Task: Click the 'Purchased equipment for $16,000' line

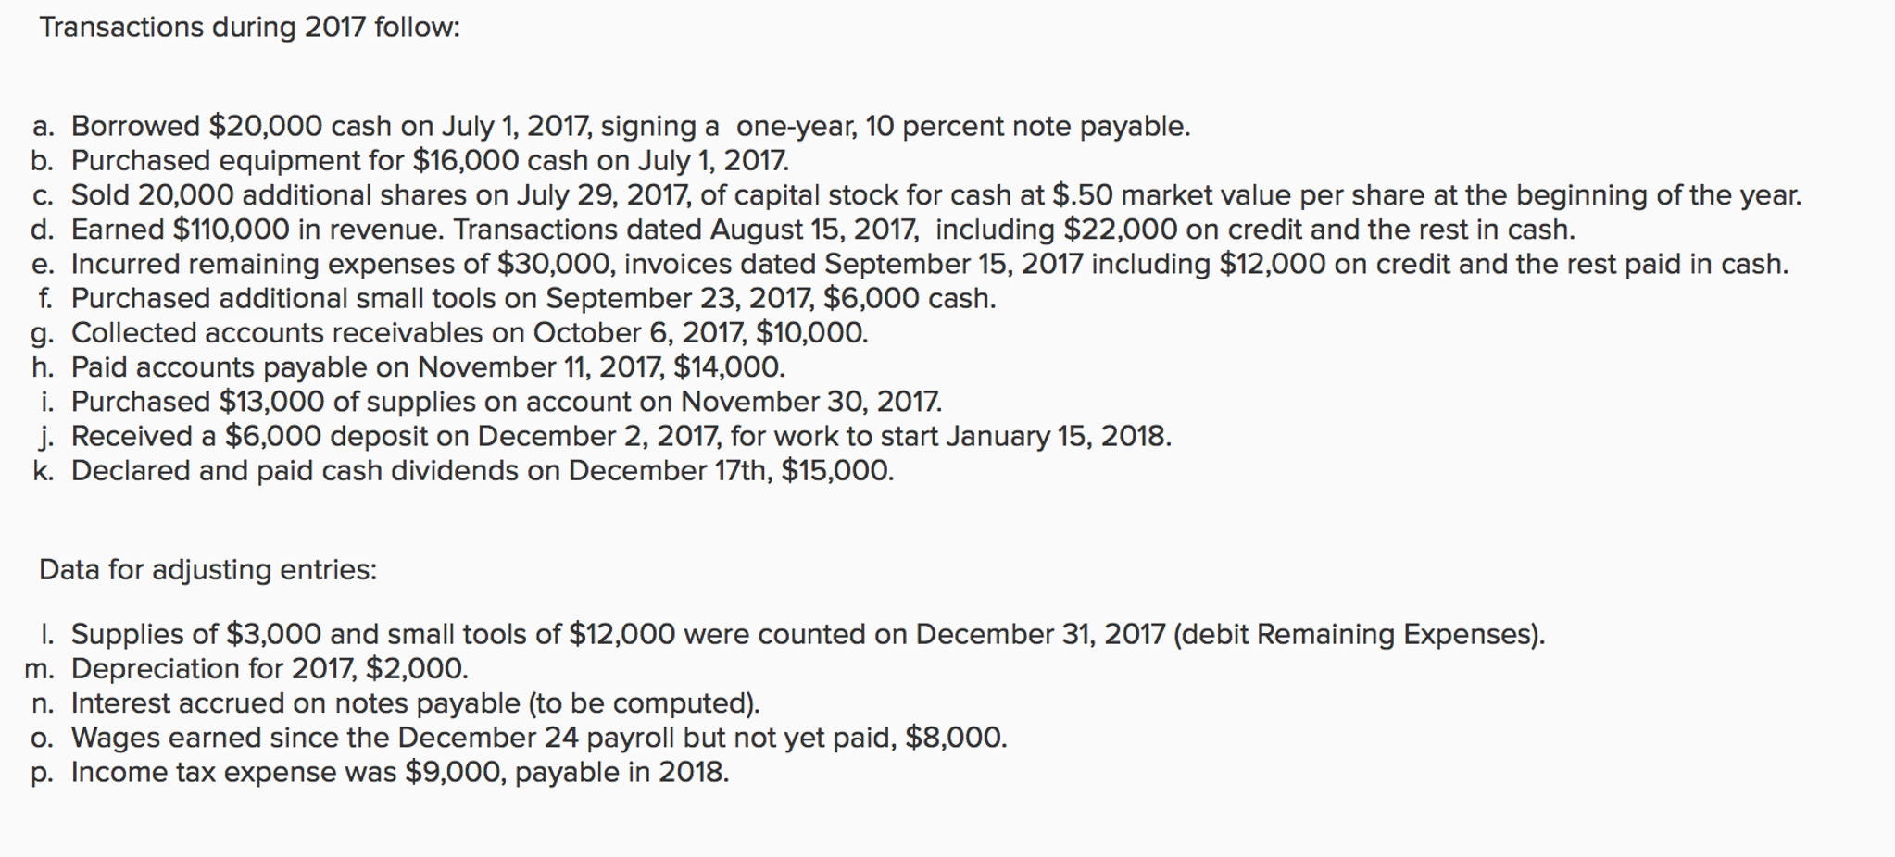Action: 410,161
